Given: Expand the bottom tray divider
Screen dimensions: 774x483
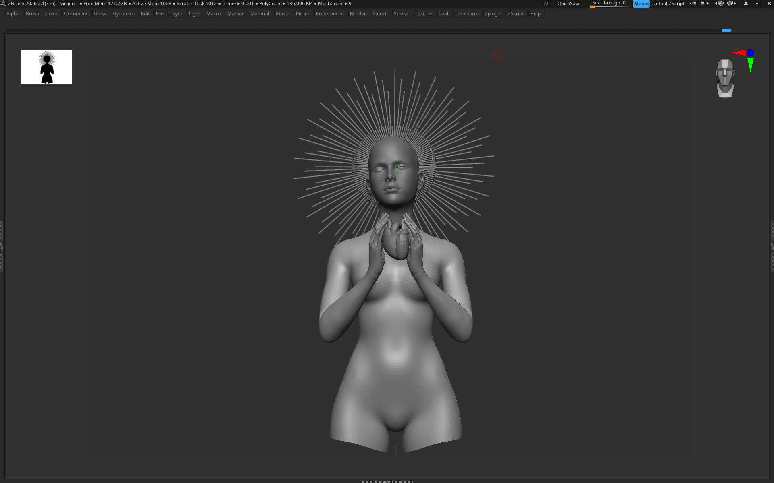Looking at the screenshot, I should (387, 481).
